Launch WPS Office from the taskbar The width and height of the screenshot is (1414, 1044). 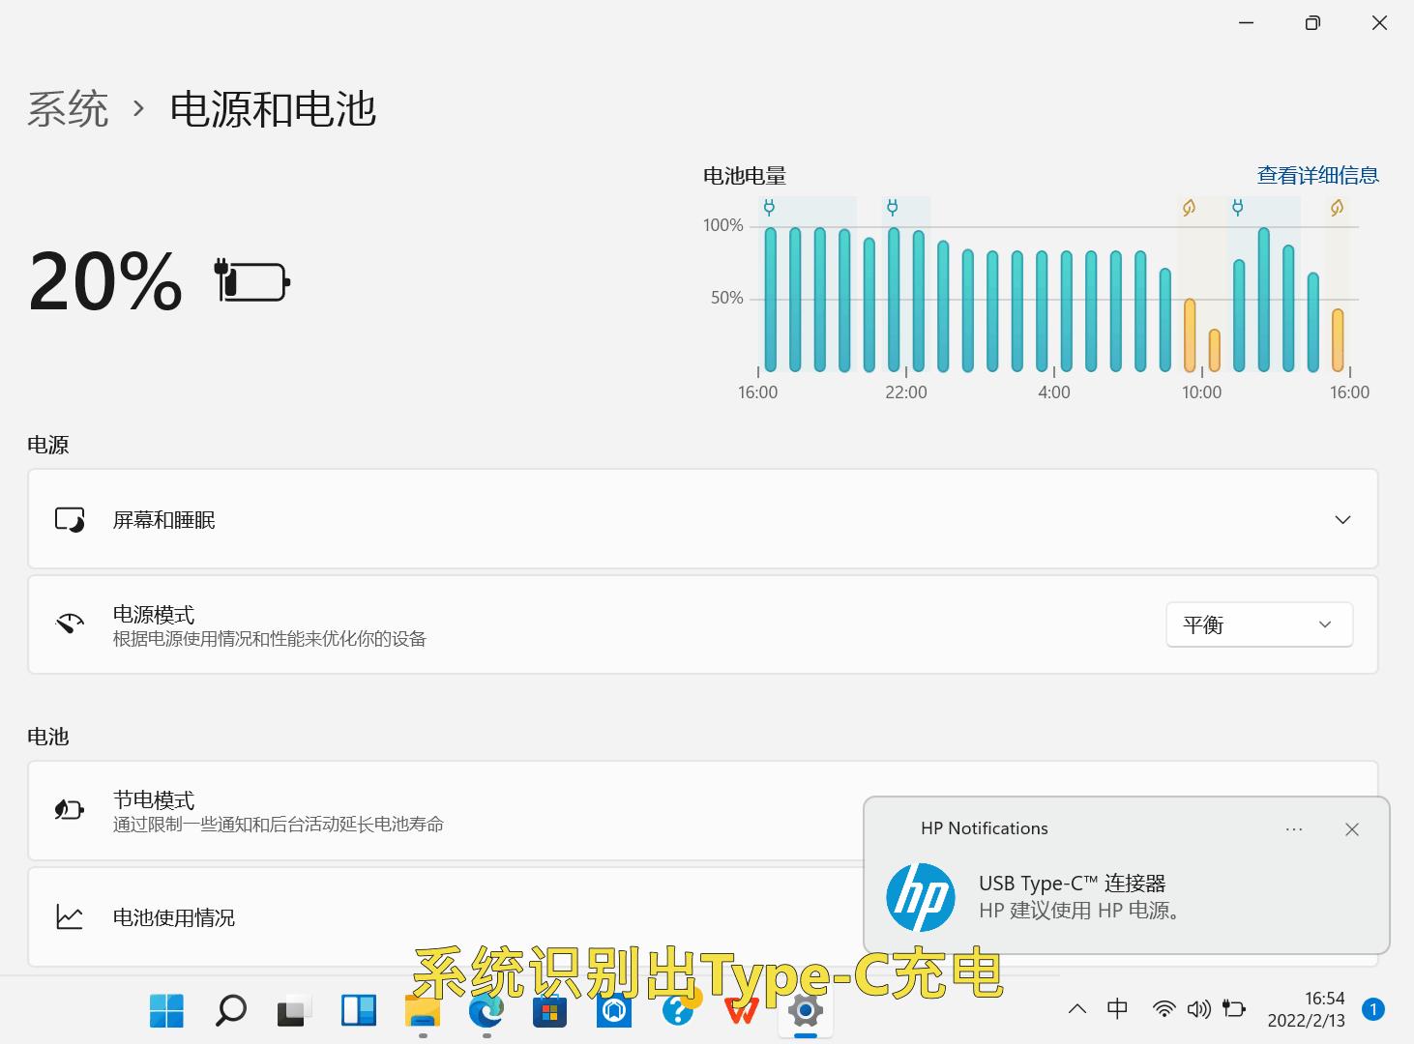[x=741, y=1010]
